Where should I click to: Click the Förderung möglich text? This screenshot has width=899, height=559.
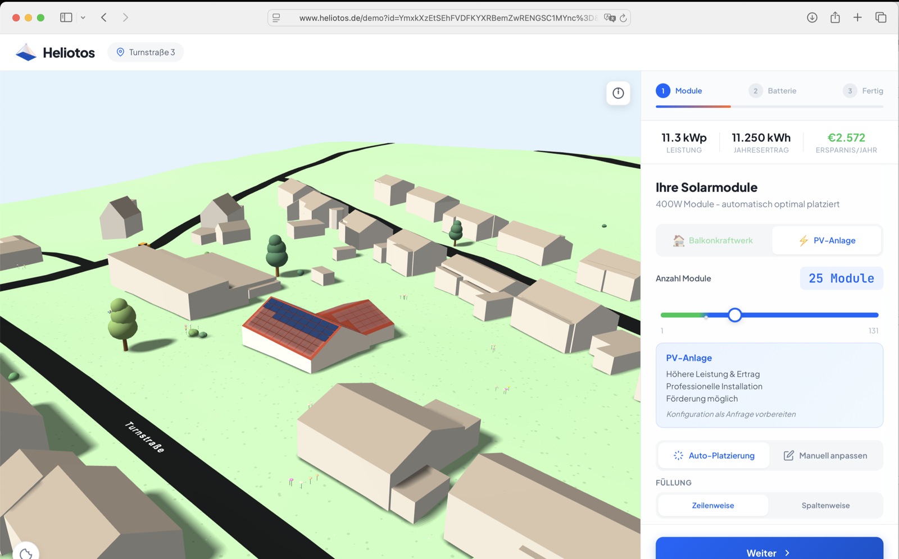pyautogui.click(x=702, y=398)
